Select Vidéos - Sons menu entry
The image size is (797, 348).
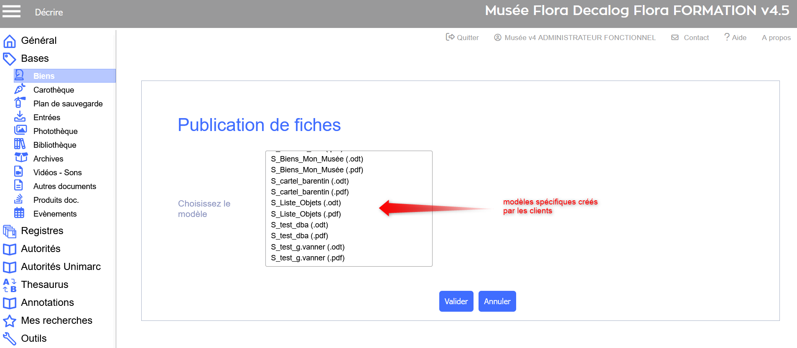coord(57,172)
